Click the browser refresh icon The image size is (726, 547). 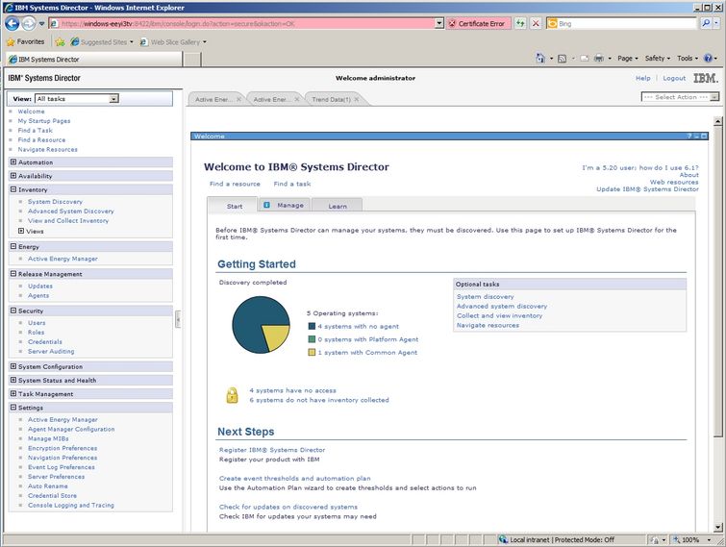(x=520, y=23)
